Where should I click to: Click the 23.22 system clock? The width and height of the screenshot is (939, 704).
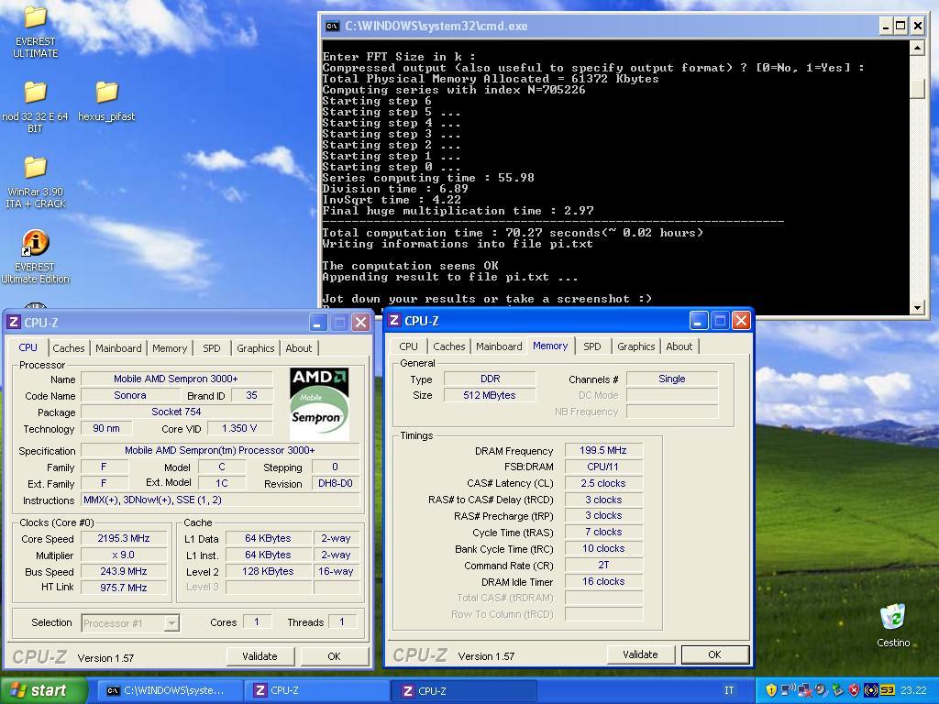point(913,690)
